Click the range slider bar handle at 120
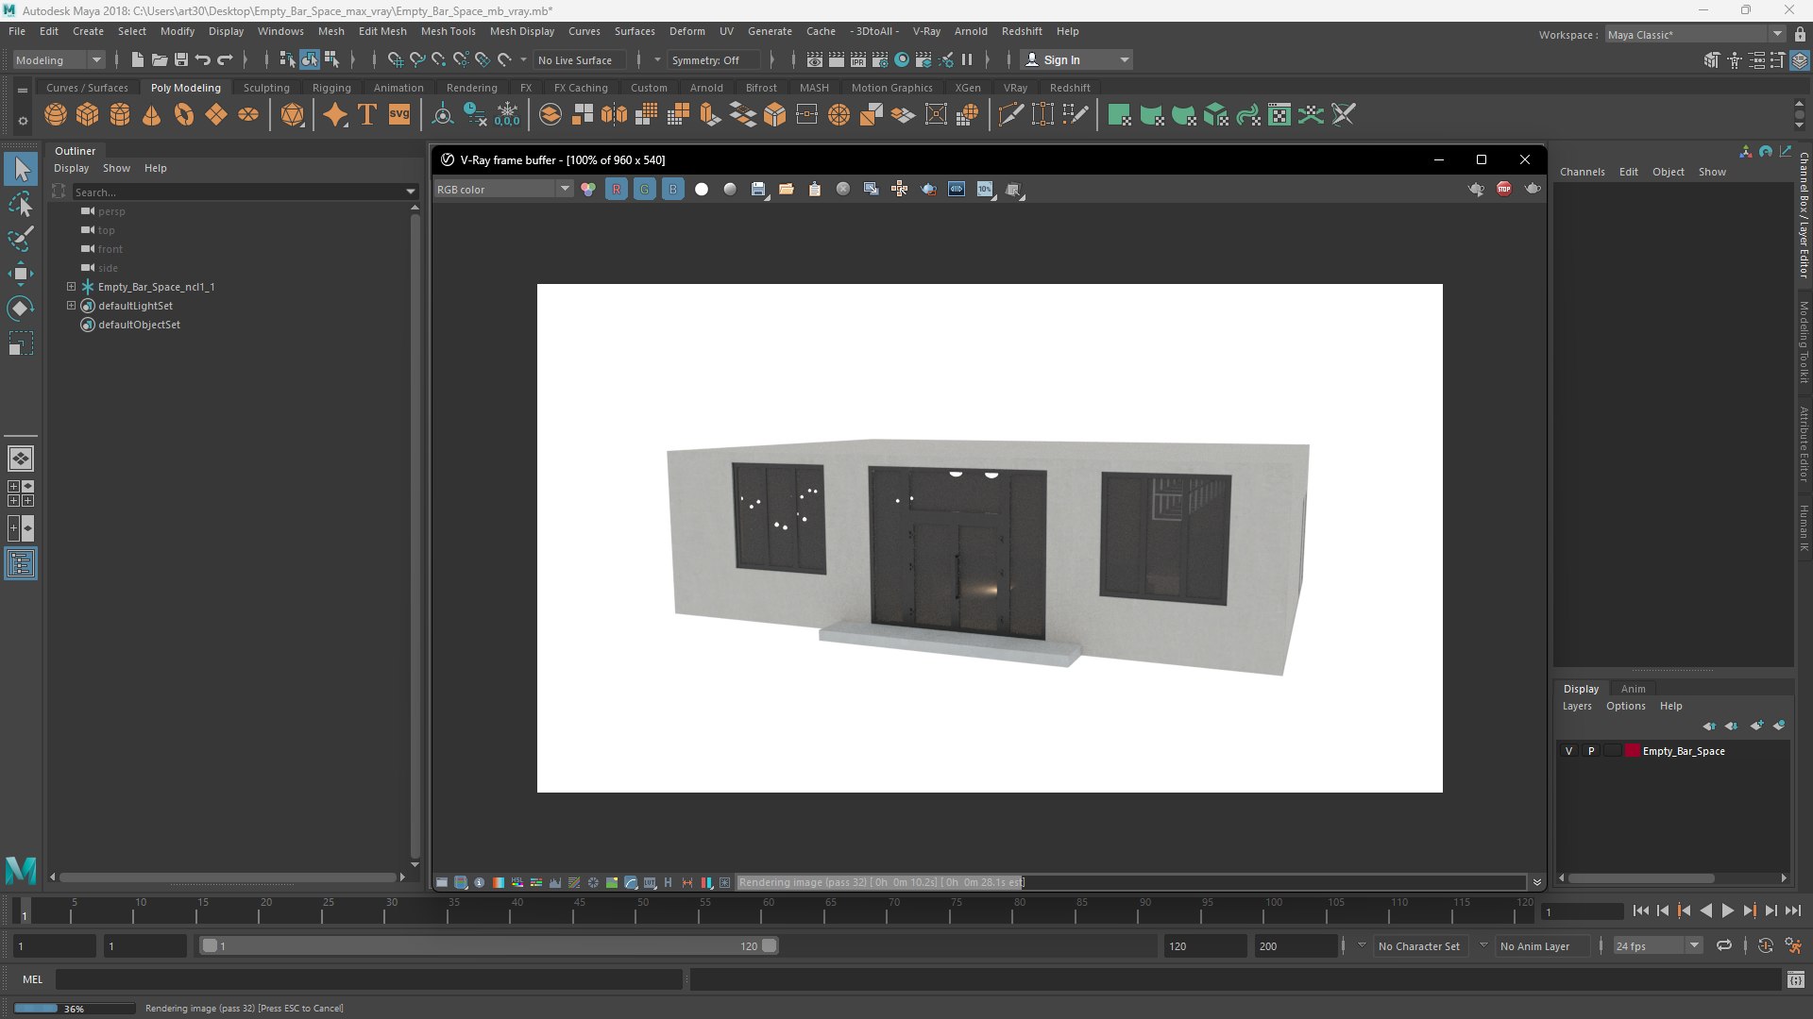This screenshot has width=1813, height=1019. [770, 945]
